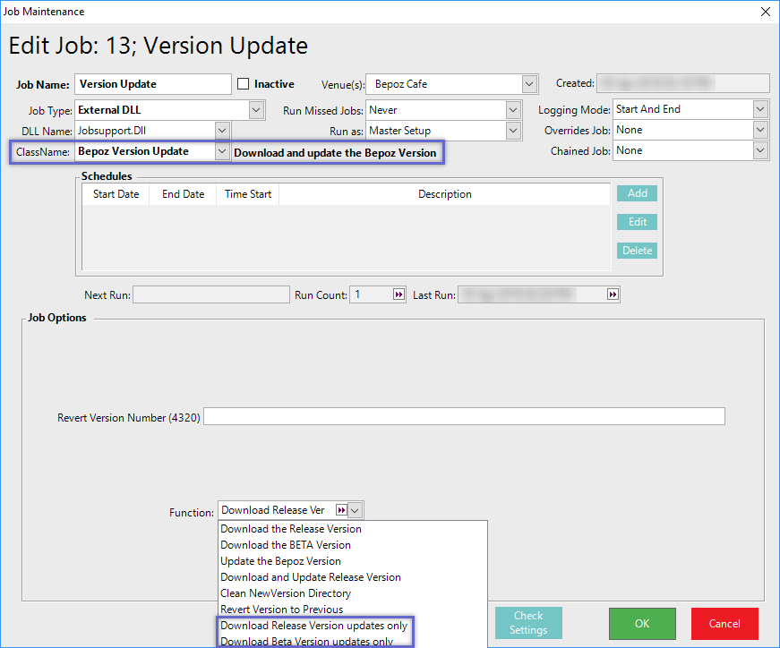The image size is (780, 648).
Task: Click the Run Count arrow icon
Action: tap(399, 294)
